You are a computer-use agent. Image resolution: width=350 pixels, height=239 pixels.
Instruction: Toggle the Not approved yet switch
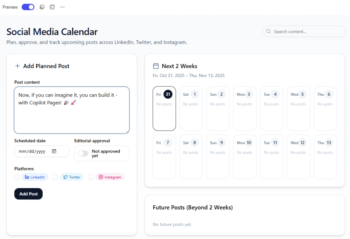tap(83, 153)
